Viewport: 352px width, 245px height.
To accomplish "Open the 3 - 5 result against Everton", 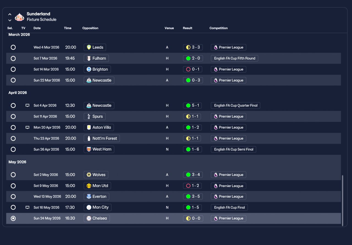I will click(193, 196).
